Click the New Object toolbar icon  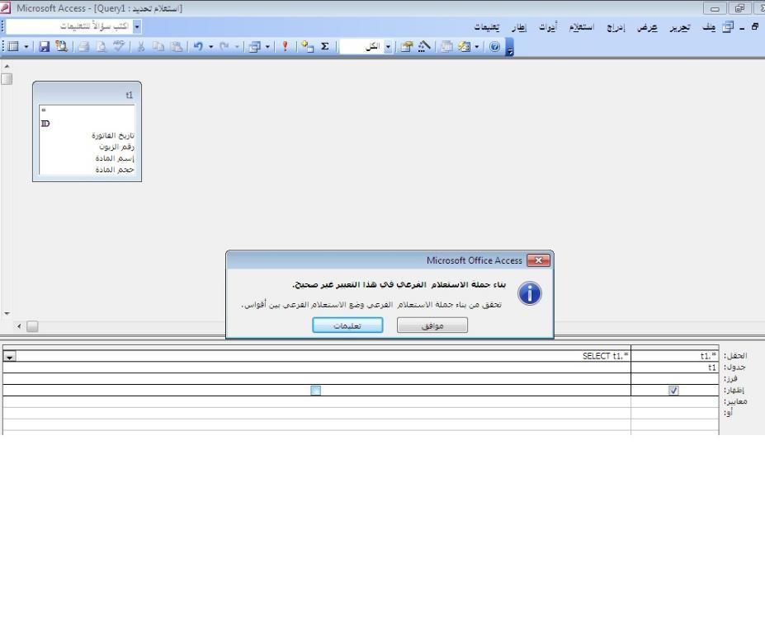[464, 46]
